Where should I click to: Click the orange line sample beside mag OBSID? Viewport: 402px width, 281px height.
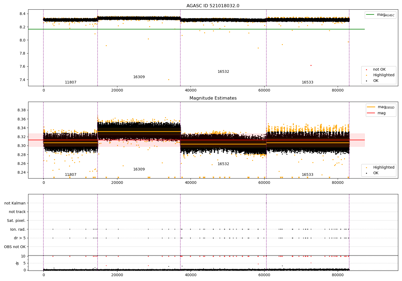371,107
